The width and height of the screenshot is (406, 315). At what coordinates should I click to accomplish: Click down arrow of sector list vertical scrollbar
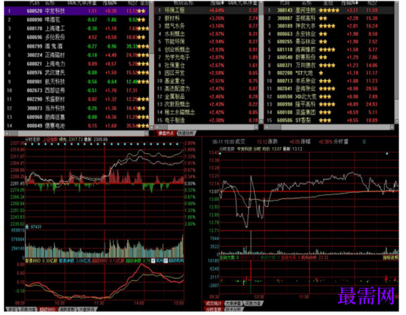coord(261,121)
